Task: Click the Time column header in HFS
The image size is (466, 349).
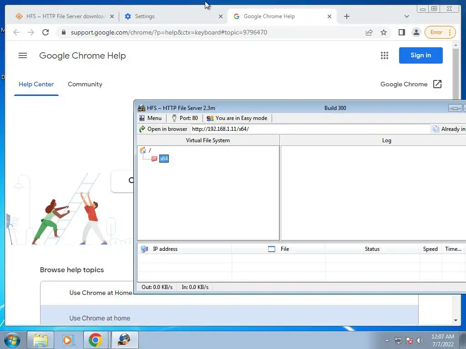Action: tap(453, 249)
